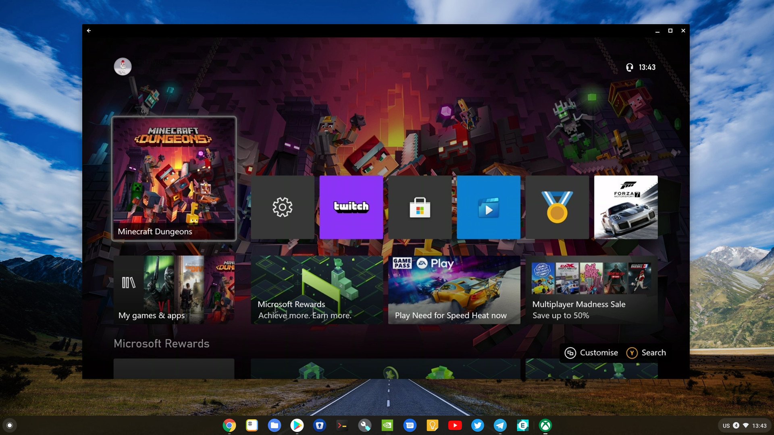
Task: Click Customise button on dashboard
Action: [x=591, y=352]
